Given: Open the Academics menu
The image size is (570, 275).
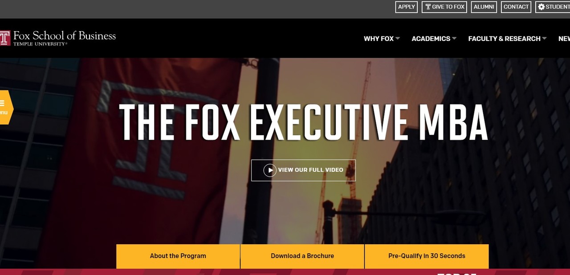Looking at the screenshot, I should (431, 39).
